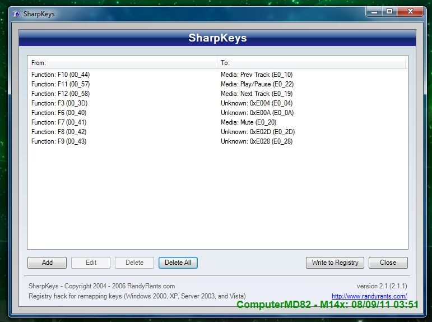Click Unknown: 0xE028 (E0_28) entry
Screen dimensions: 432x322
[257, 141]
